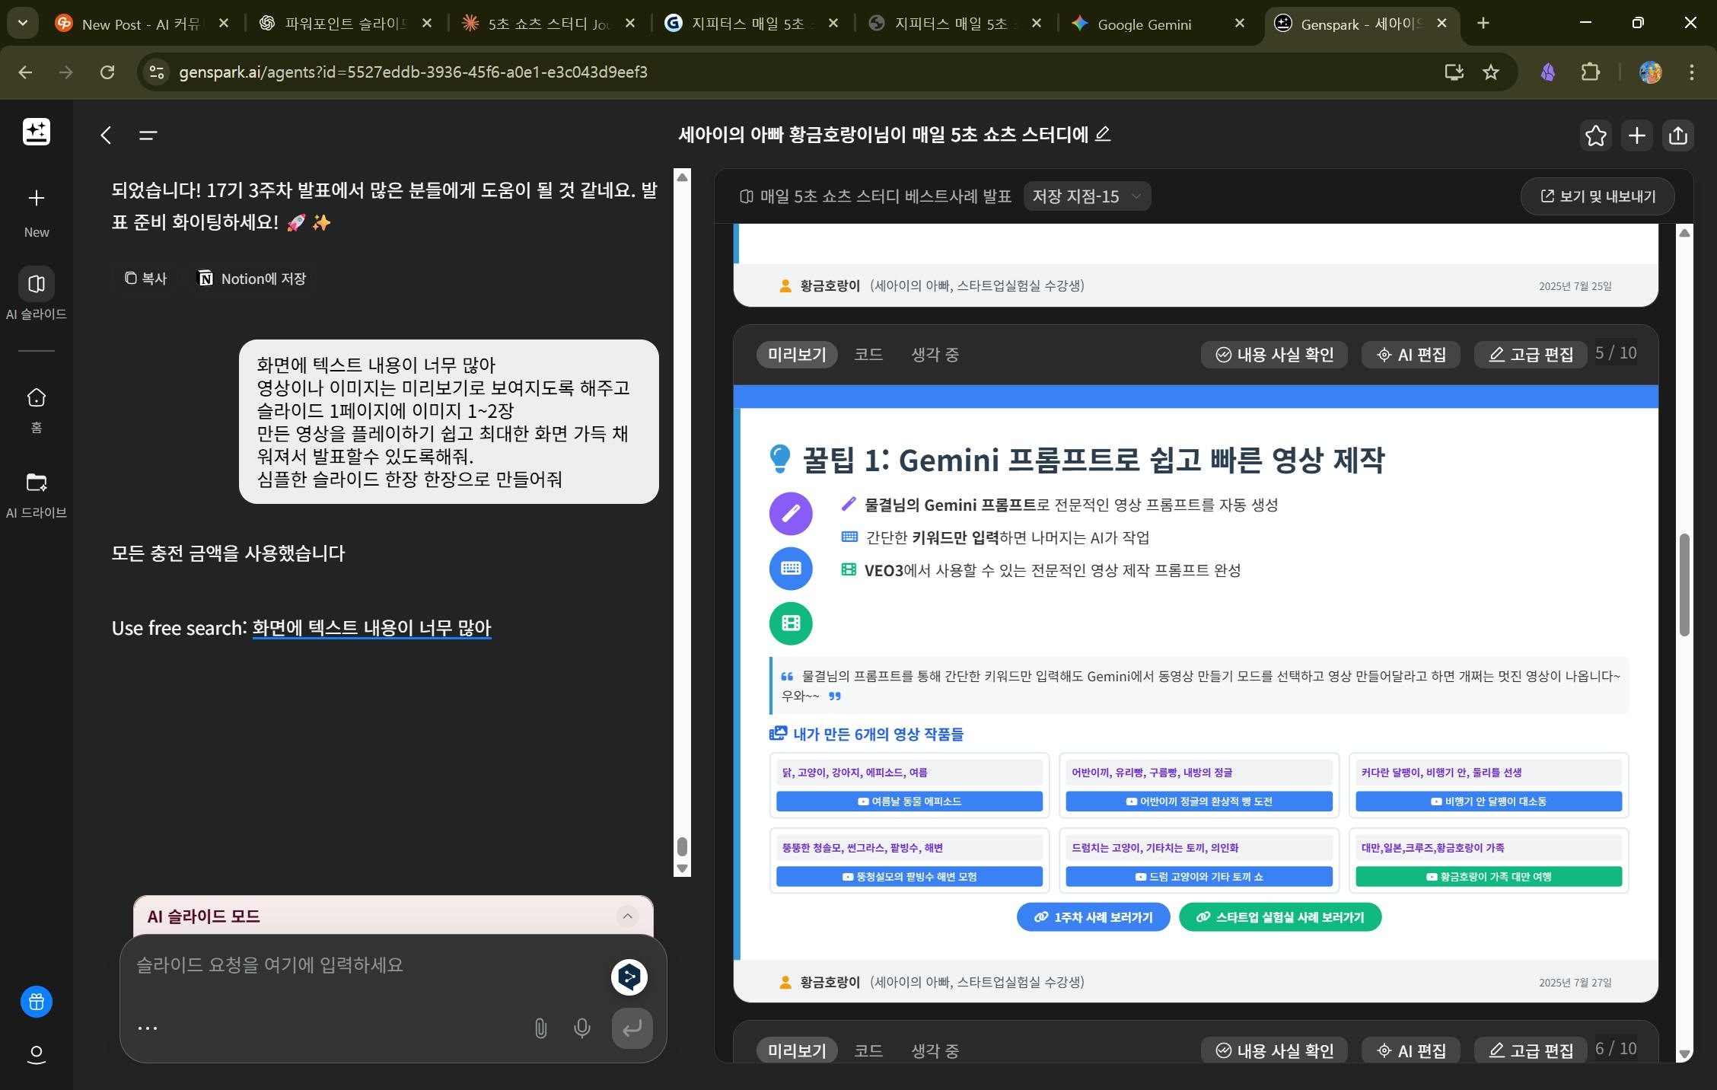Reload the page in browser toolbar
Screen dimensions: 1717x1090
coord(107,72)
